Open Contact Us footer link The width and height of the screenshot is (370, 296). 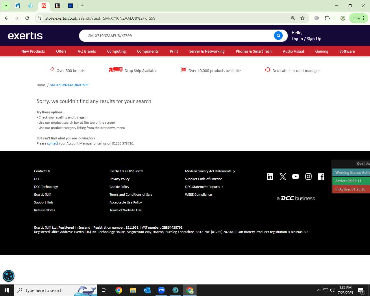click(x=42, y=171)
